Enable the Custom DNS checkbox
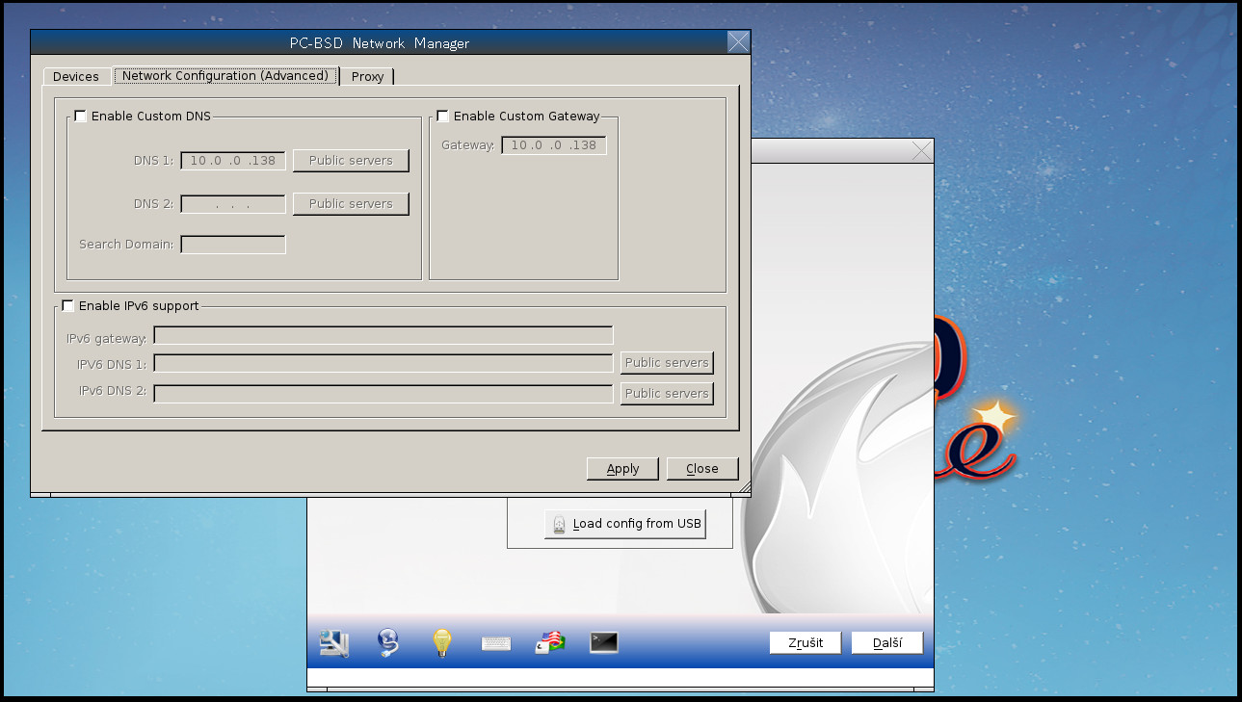 (x=81, y=116)
